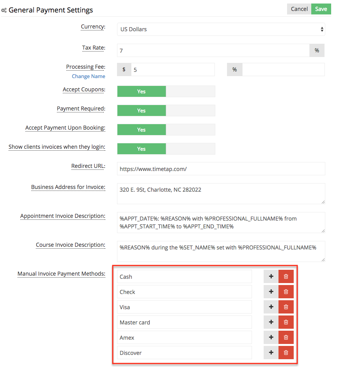The image size is (337, 367).
Task: Remove the Visa payment method
Action: coord(286,306)
